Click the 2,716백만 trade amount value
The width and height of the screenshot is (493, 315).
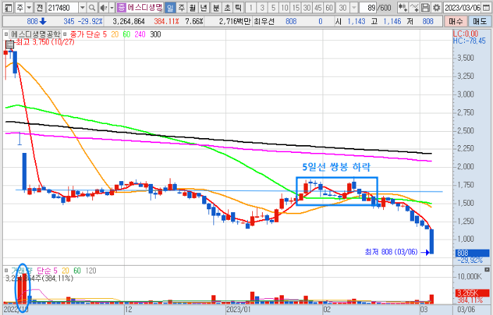235,21
